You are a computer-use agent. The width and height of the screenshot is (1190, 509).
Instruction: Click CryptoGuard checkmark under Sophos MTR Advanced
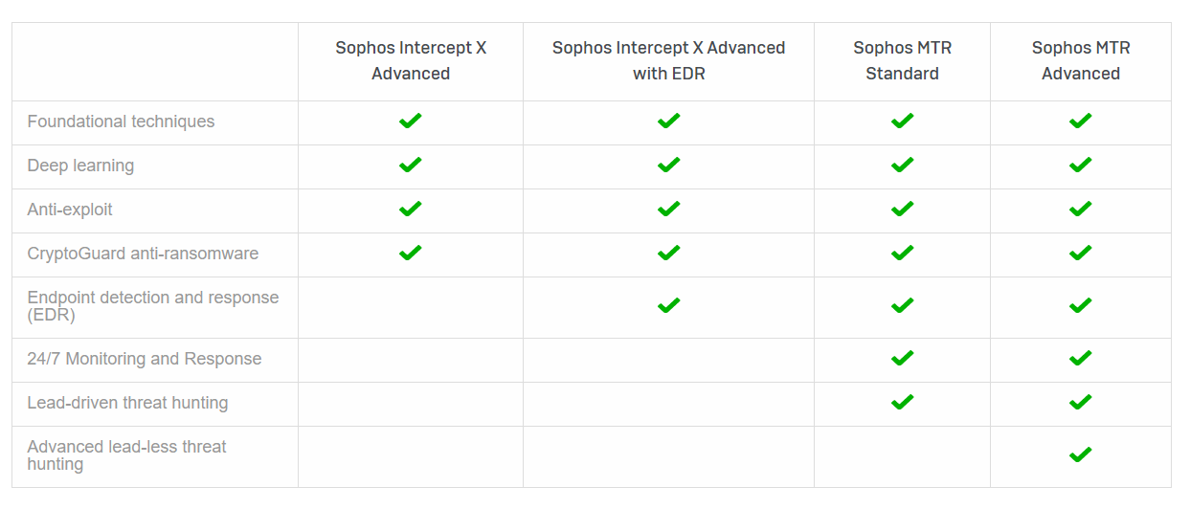(1080, 254)
